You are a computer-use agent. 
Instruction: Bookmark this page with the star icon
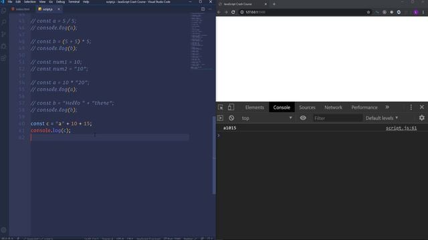point(368,12)
